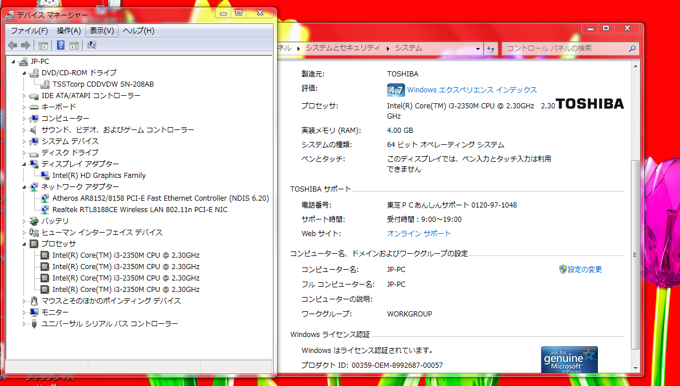Click システムとセキュリティ in the breadcrumb
This screenshot has width=680, height=386.
coord(343,48)
